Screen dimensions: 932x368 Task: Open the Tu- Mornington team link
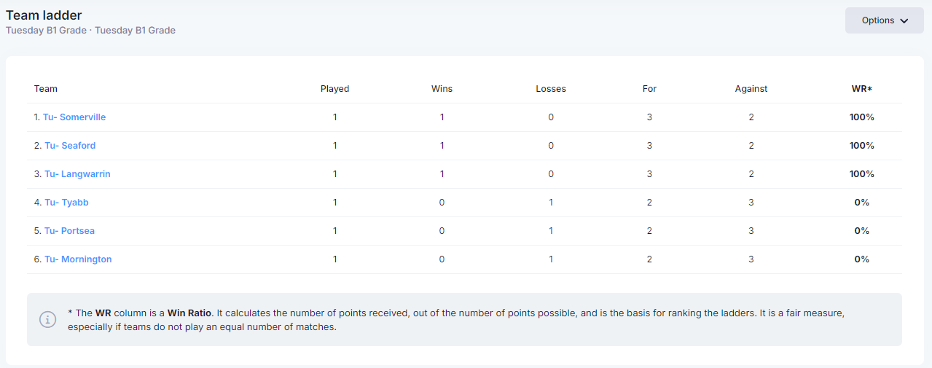(78, 259)
